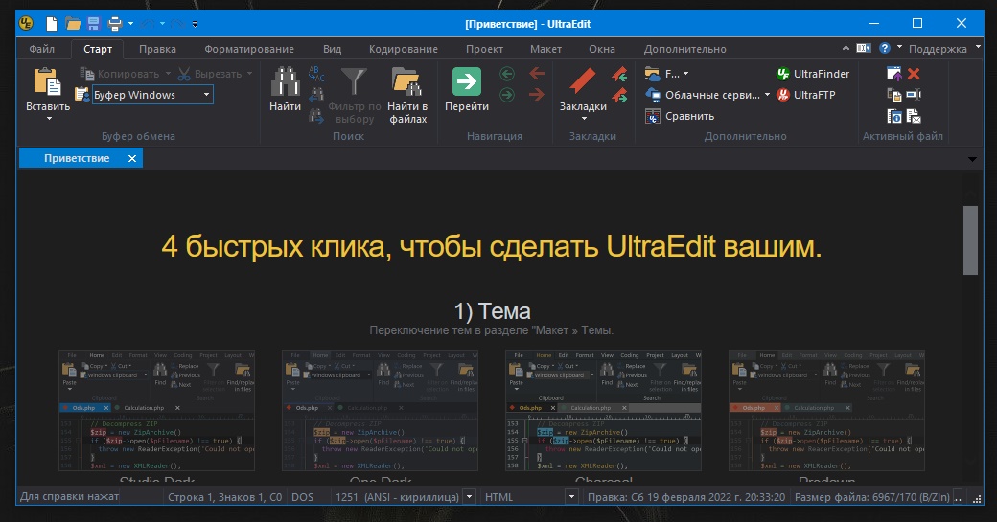Image resolution: width=997 pixels, height=522 pixels.
Task: Create a new file from quick access toolbar
Action: [x=52, y=24]
